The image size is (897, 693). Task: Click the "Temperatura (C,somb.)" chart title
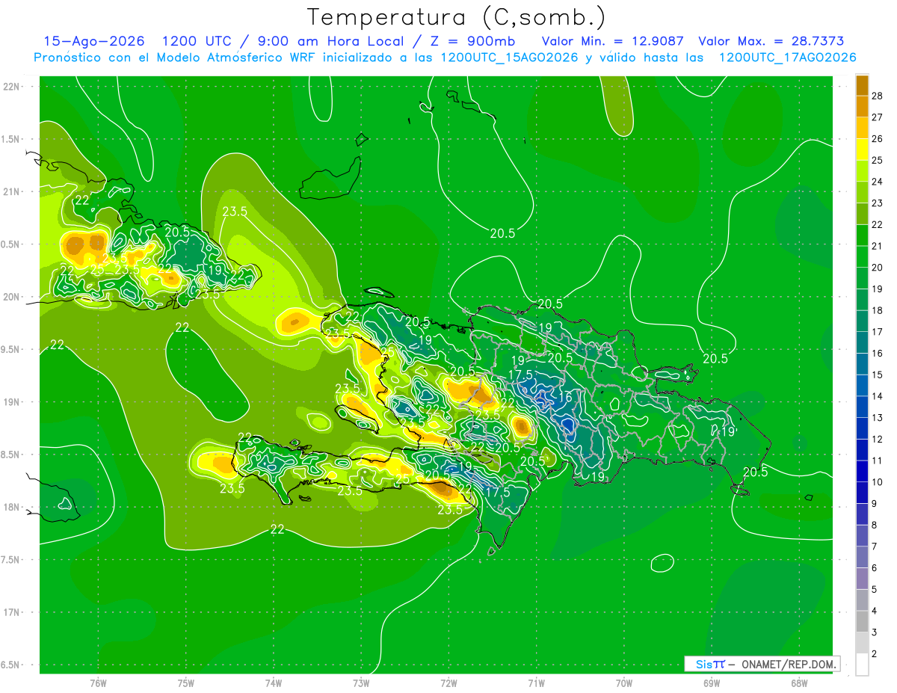coord(457,17)
